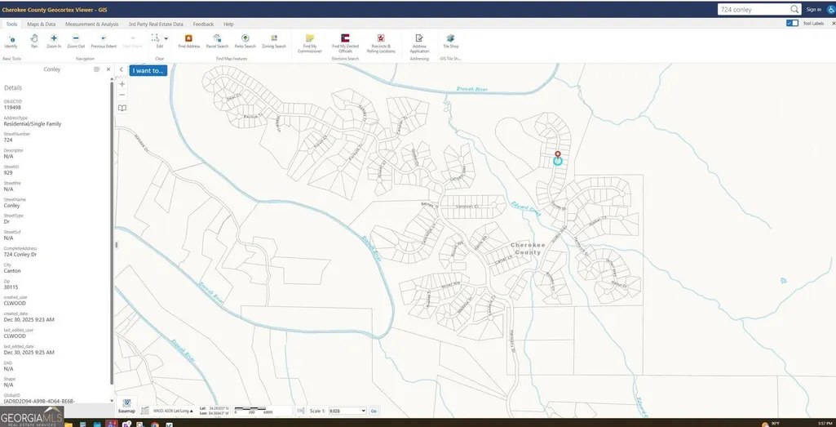Click the Zip value 30115
836x427 pixels.
coord(11,287)
